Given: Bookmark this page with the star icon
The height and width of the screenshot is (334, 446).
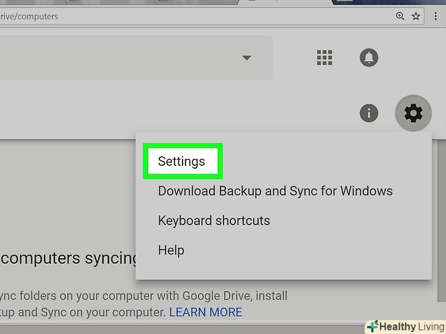Looking at the screenshot, I should 416,17.
